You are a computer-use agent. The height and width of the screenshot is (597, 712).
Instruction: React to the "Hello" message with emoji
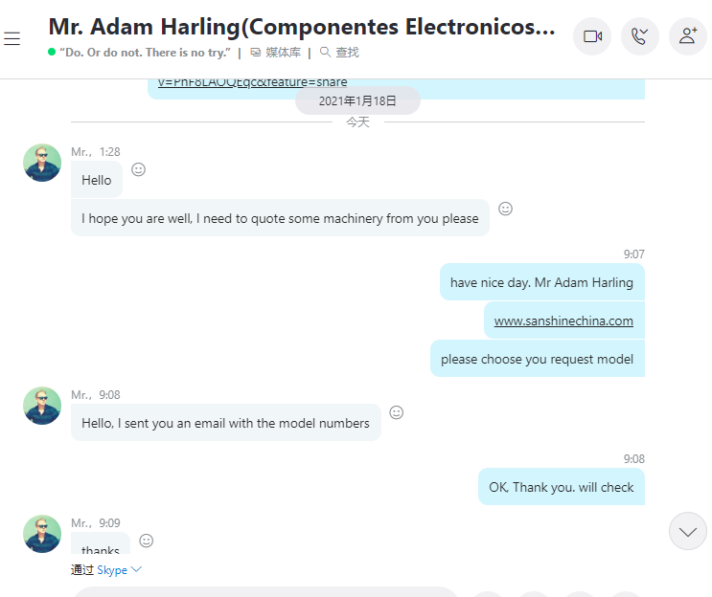click(x=139, y=169)
